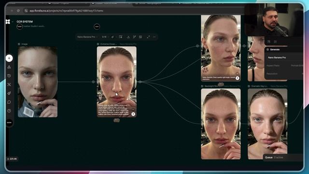
Task: Expand the dropdown arrow beside the logo
Action: coord(13,22)
